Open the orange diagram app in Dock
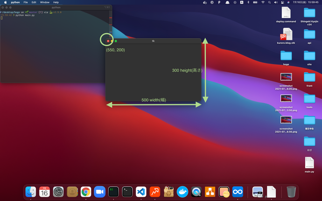The height and width of the screenshot is (201, 322). tap(210, 192)
